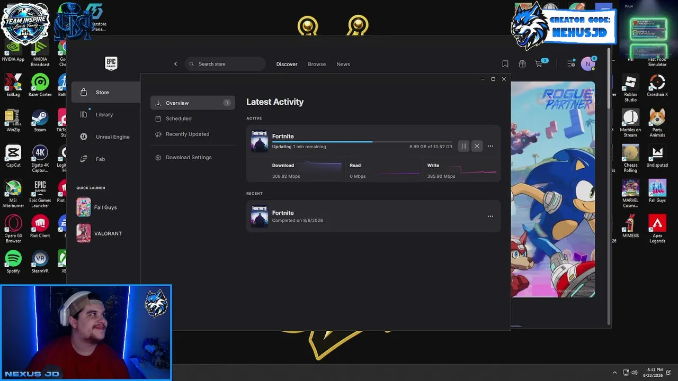This screenshot has width=678, height=381.
Task: Open the Elgato 4K Capture desktop icon
Action: click(x=40, y=159)
